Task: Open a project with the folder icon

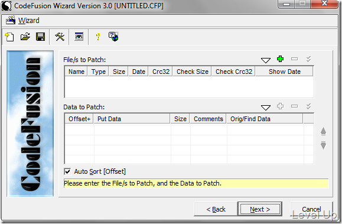Action: [x=25, y=37]
